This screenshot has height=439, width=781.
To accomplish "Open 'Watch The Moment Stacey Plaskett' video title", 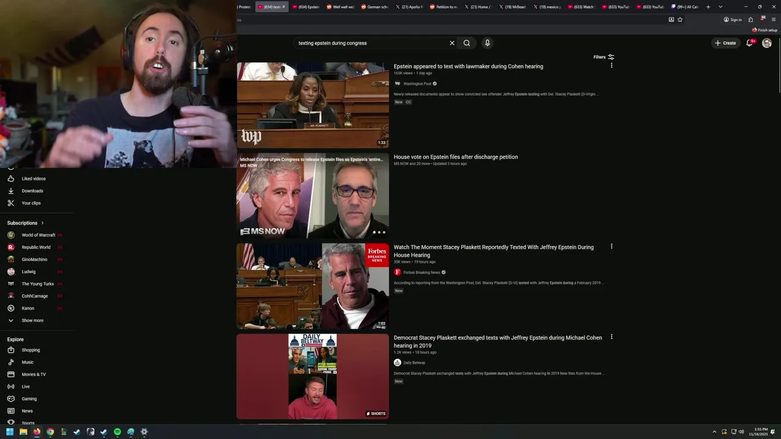I will point(494,251).
